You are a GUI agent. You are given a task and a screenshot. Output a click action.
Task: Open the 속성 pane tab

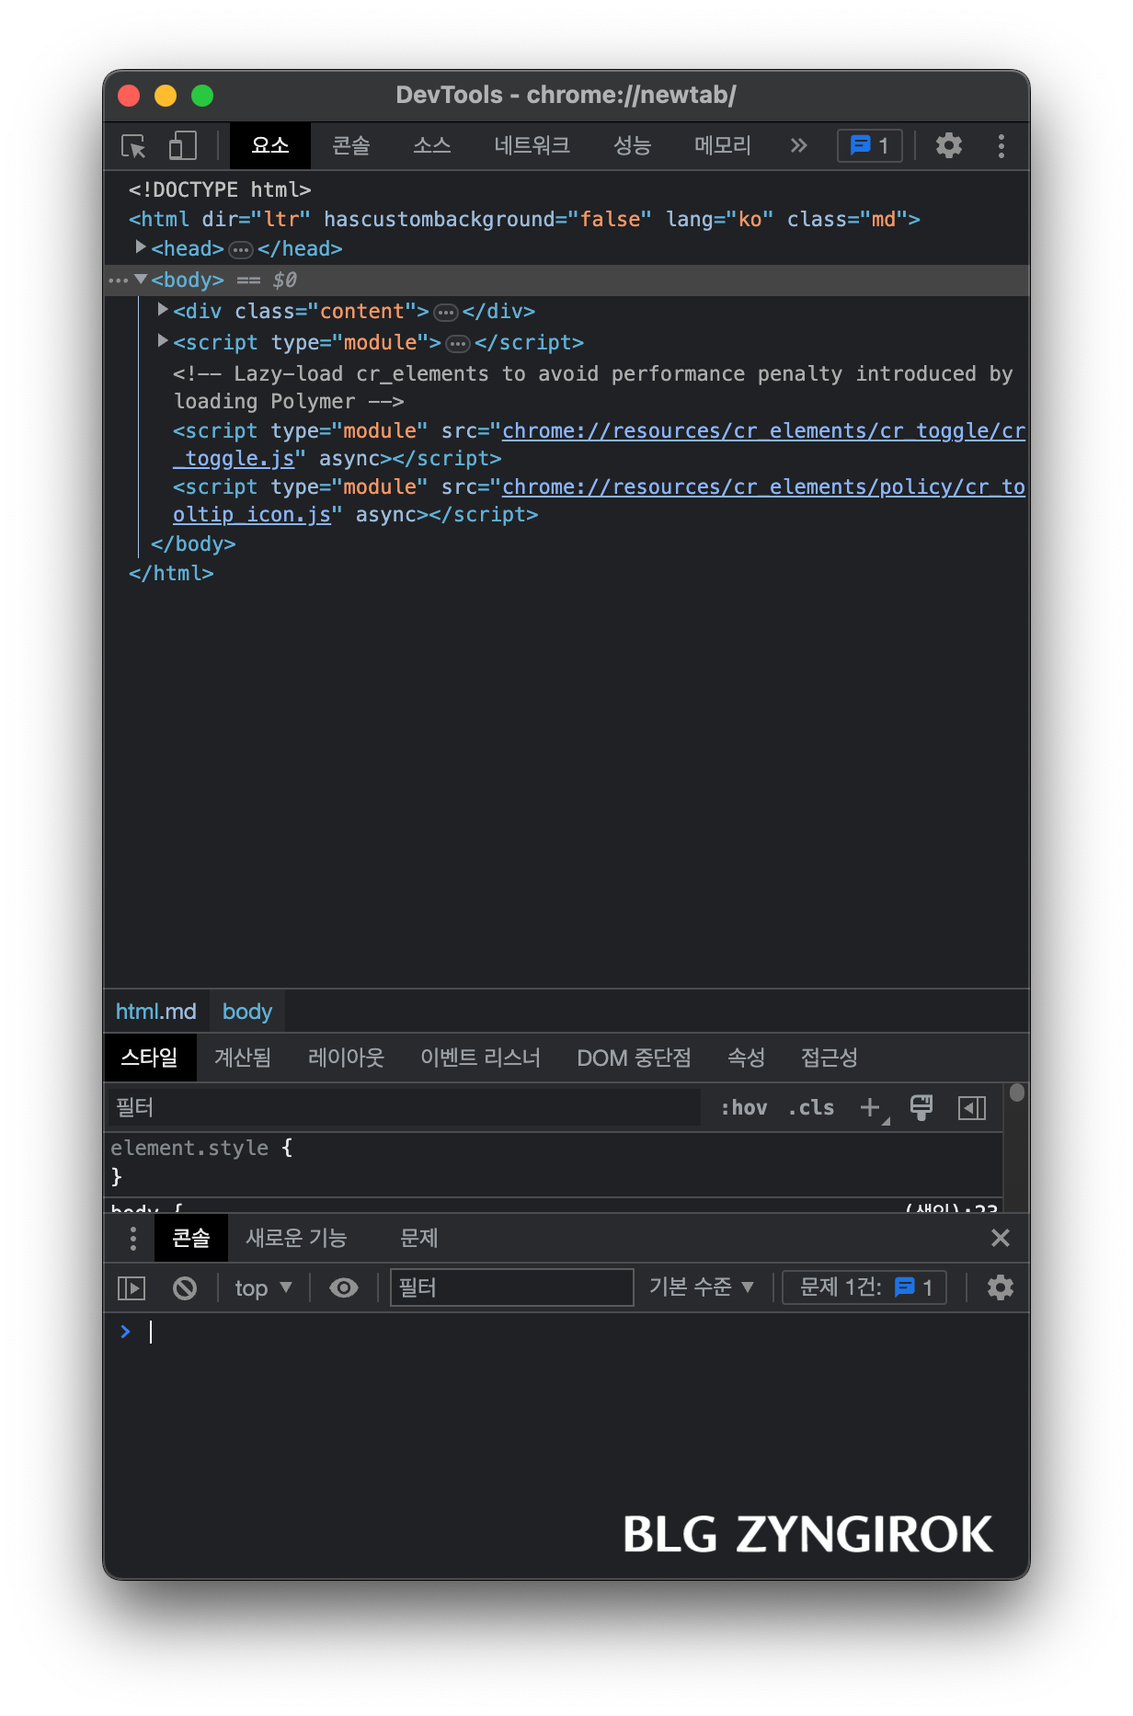click(x=747, y=1058)
